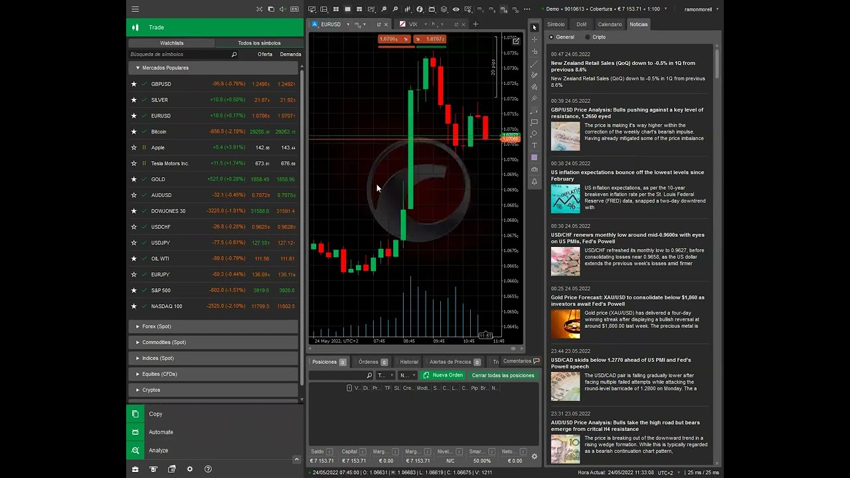
Task: Open the more timeframes ellipsis menu
Action: tap(527, 9)
